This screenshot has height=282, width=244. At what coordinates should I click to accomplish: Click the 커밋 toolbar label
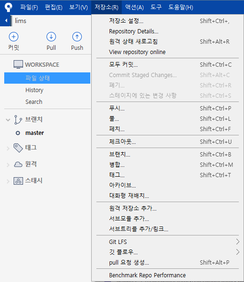click(14, 47)
